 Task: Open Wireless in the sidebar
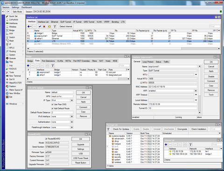pyautogui.click(x=13, y=27)
